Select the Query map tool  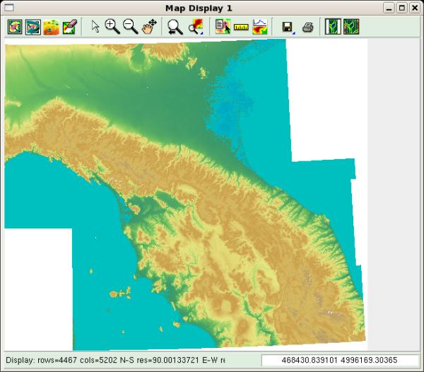point(223,28)
